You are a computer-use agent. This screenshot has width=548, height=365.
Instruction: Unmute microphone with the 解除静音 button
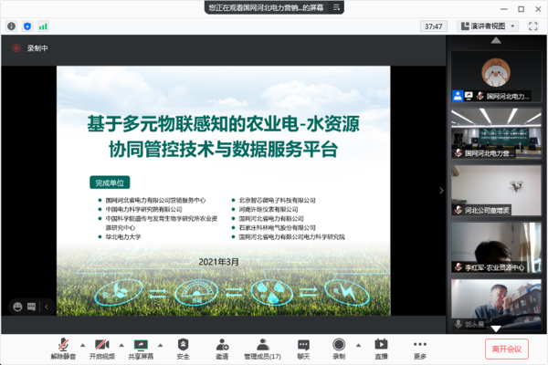62,346
